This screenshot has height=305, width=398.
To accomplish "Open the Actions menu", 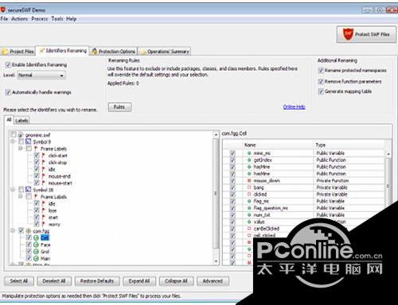I will pyautogui.click(x=20, y=19).
